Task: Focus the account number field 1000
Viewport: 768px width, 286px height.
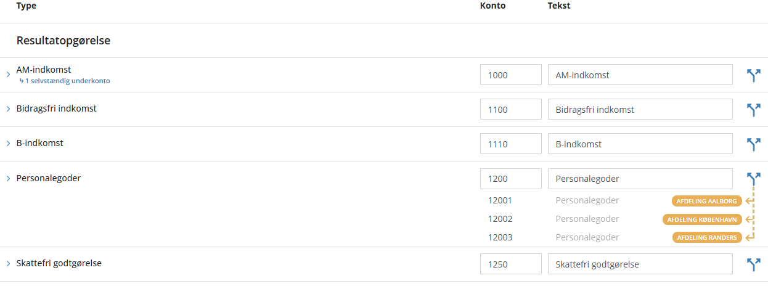Action: pyautogui.click(x=510, y=75)
